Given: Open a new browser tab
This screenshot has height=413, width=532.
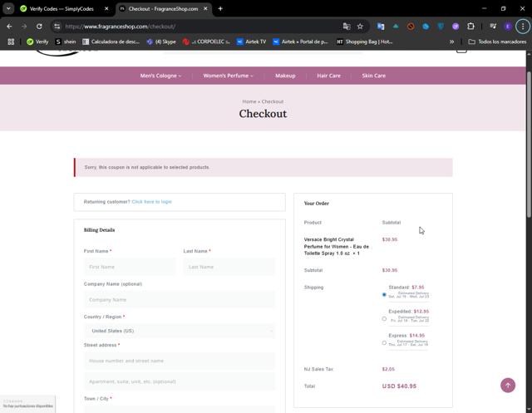Looking at the screenshot, I should [220, 9].
